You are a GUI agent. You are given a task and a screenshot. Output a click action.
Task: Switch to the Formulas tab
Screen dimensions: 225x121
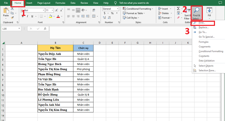[x=60, y=3]
